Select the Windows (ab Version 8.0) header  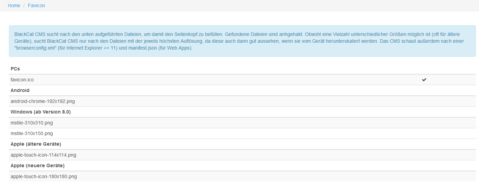tap(41, 112)
